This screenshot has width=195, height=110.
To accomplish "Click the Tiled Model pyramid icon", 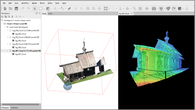I will point(127,9).
